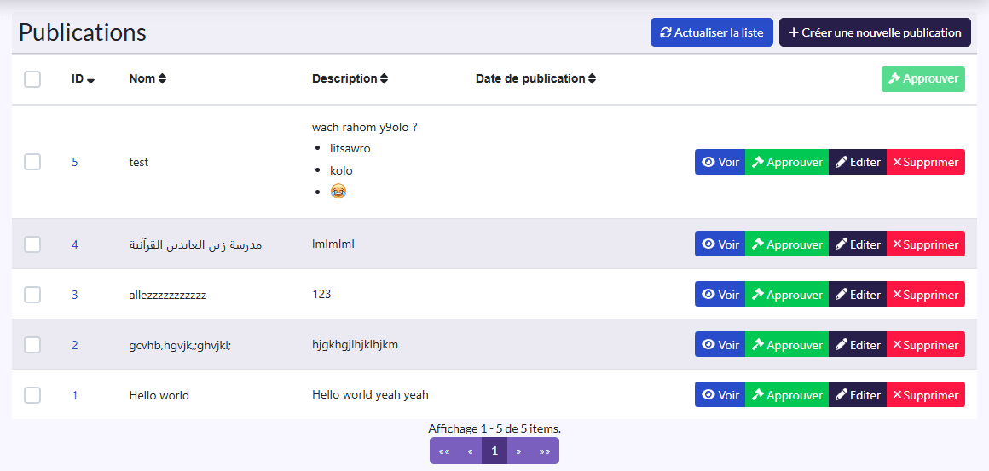Click Supprimer in the lmlmlml row

[926, 244]
